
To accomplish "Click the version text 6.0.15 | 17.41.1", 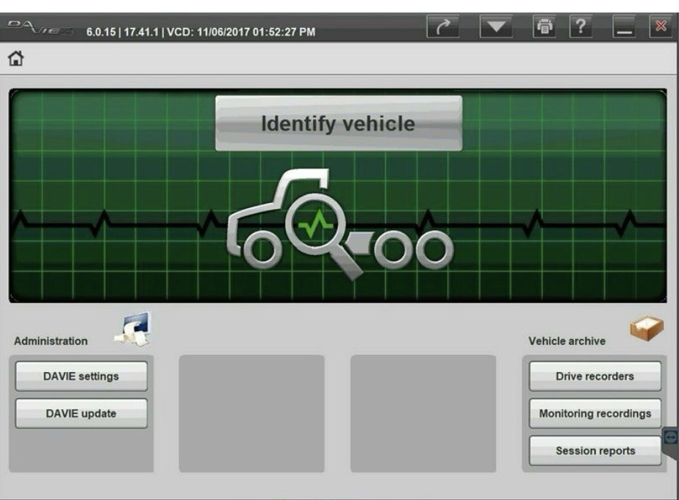I will [x=123, y=32].
